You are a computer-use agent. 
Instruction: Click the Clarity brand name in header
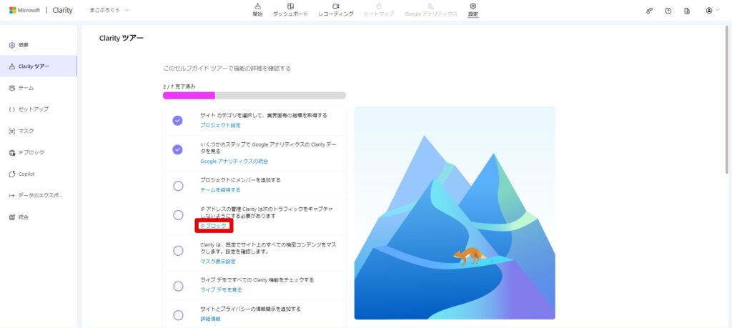coord(63,10)
